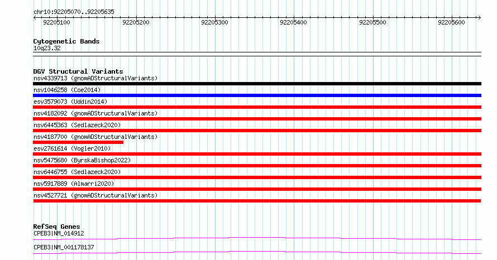This screenshot has width=497, height=260.
Task: Open variant nsv1046258 (Coe2014) label
Action: point(67,90)
